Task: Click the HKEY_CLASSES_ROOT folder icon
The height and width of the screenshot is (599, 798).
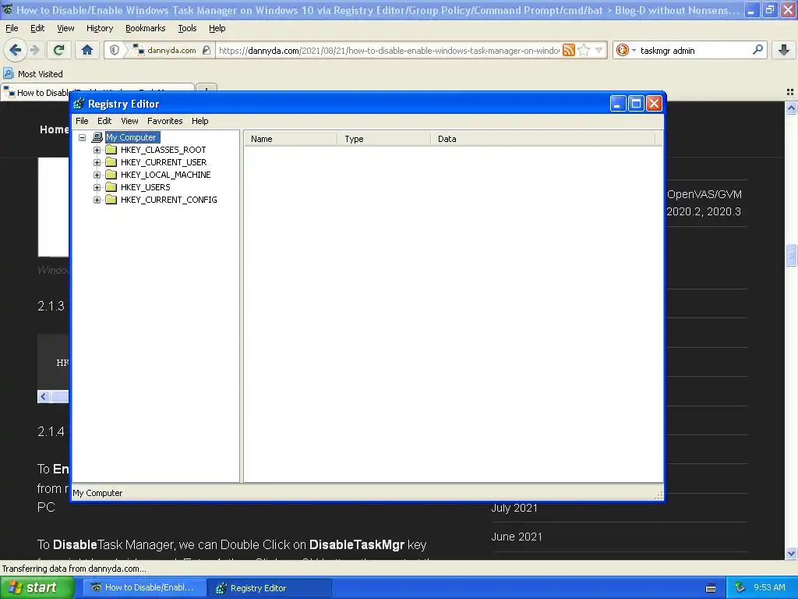Action: click(111, 150)
